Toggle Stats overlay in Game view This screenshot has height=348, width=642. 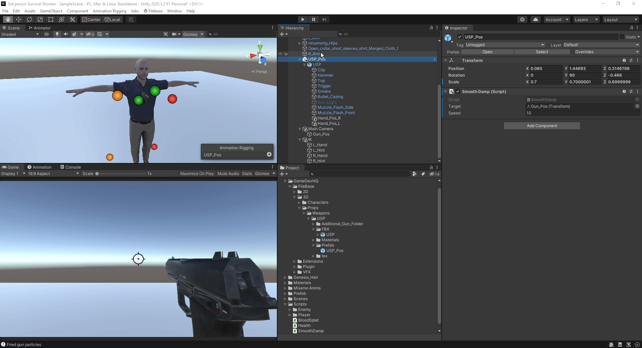click(x=247, y=174)
